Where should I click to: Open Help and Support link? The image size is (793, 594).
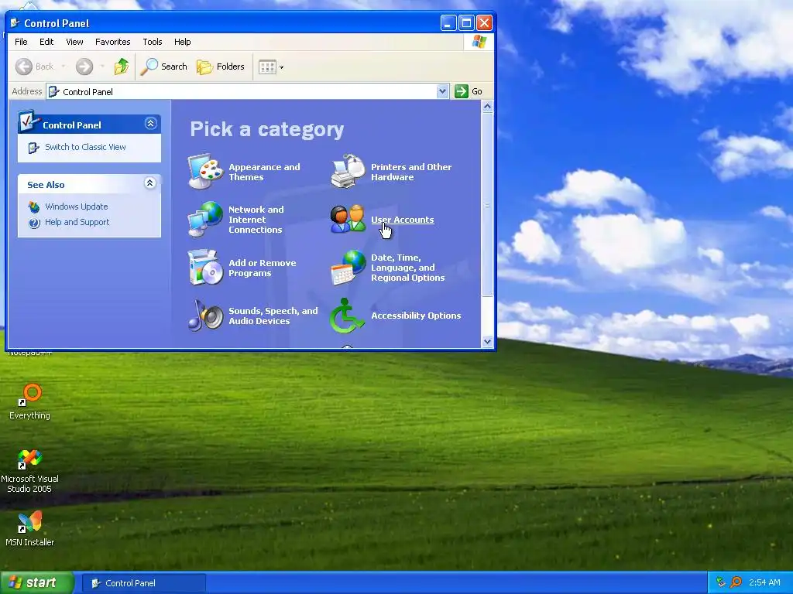(77, 222)
